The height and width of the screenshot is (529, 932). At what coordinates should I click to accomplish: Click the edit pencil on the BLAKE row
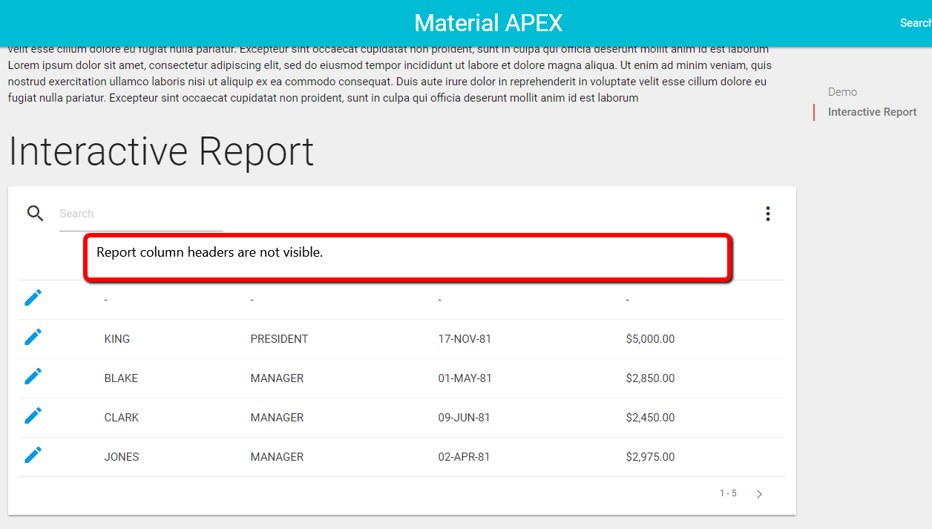33,375
